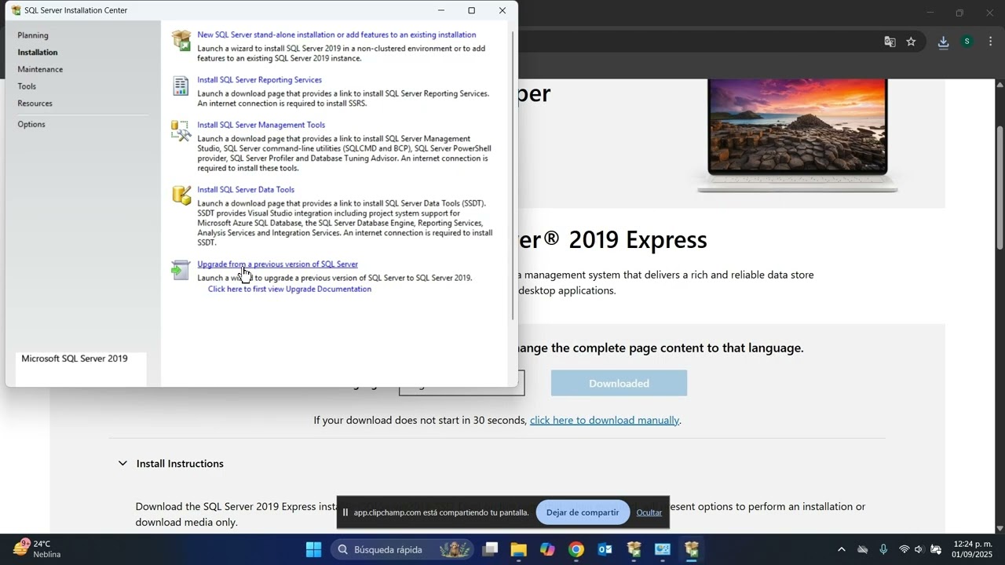Screen dimensions: 1005x565
Task: Click the Downloaded button on the webpage
Action: [619, 383]
